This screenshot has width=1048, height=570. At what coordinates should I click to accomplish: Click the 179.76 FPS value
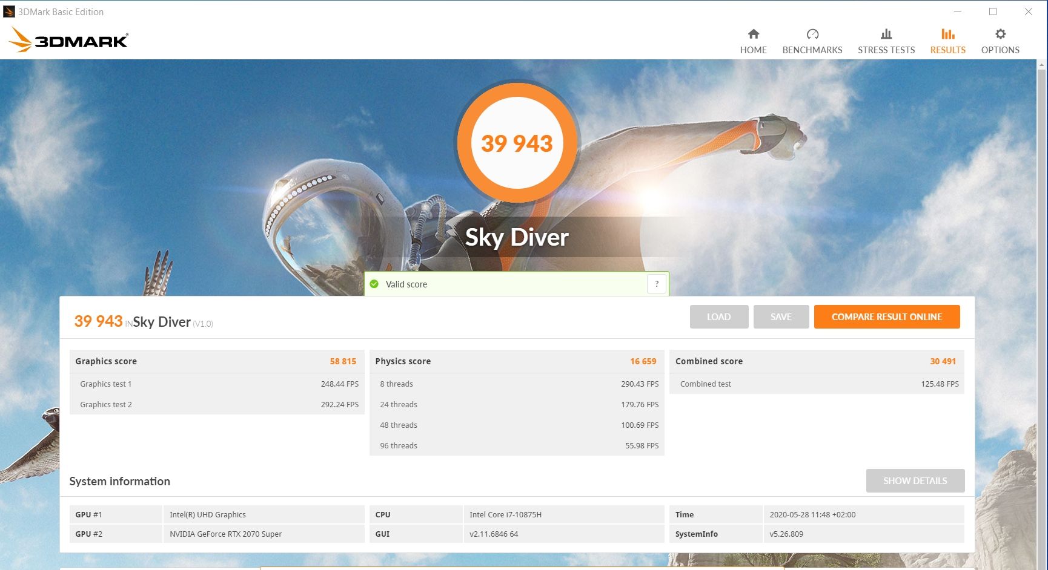pyautogui.click(x=640, y=405)
